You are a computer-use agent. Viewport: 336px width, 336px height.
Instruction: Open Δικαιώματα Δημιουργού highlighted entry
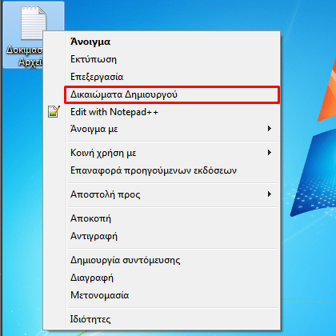coord(124,94)
